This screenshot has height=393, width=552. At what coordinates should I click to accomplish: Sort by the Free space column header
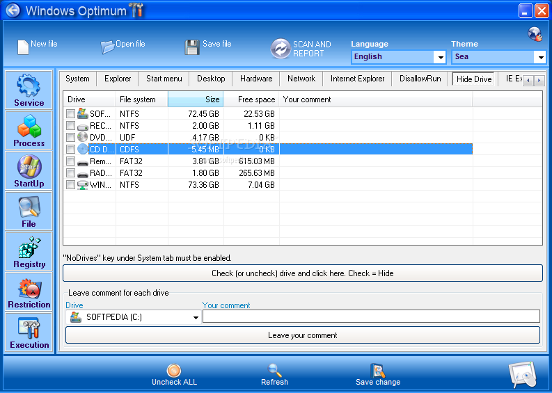251,99
